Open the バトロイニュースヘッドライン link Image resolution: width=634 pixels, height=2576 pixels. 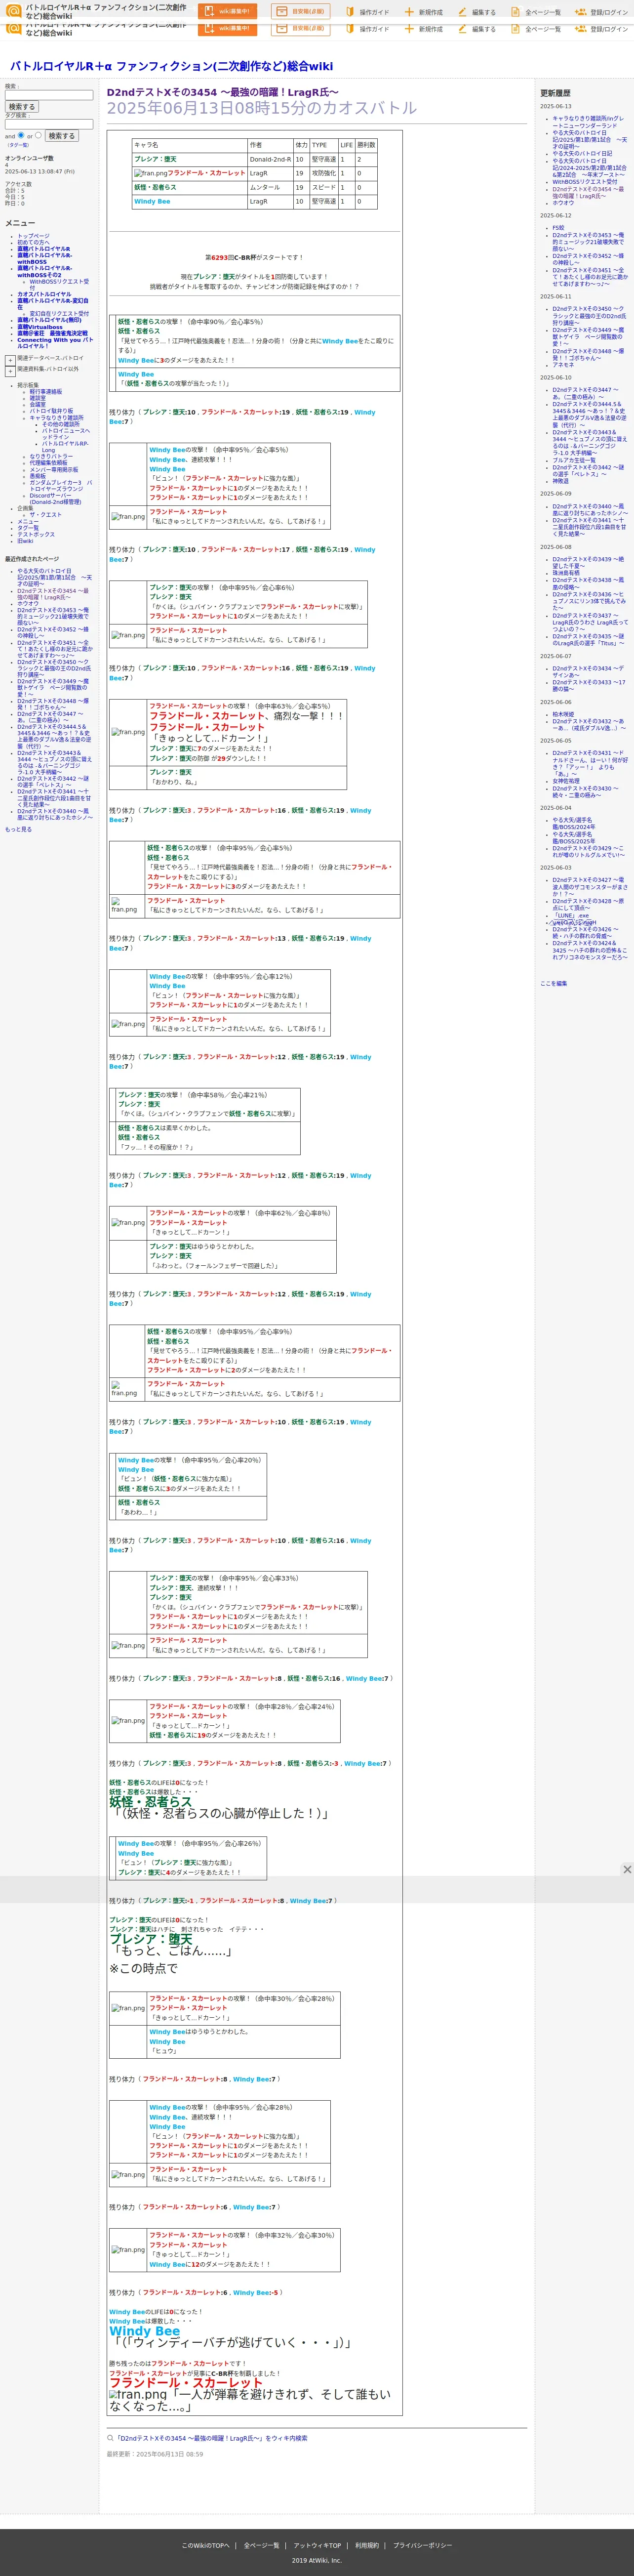tap(66, 434)
